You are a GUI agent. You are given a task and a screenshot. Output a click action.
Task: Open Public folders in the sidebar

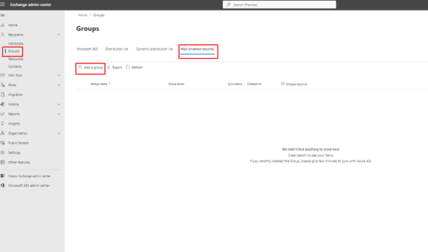[x=18, y=143]
